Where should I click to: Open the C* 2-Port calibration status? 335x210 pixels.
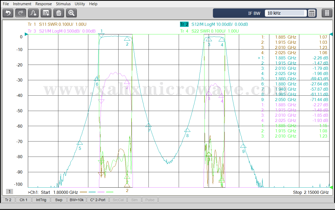98,200
